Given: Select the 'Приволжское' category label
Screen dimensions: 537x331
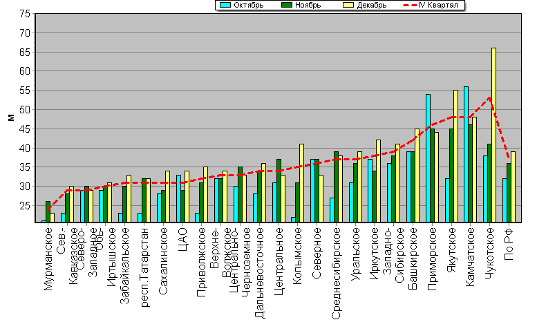Looking at the screenshot, I should [202, 262].
